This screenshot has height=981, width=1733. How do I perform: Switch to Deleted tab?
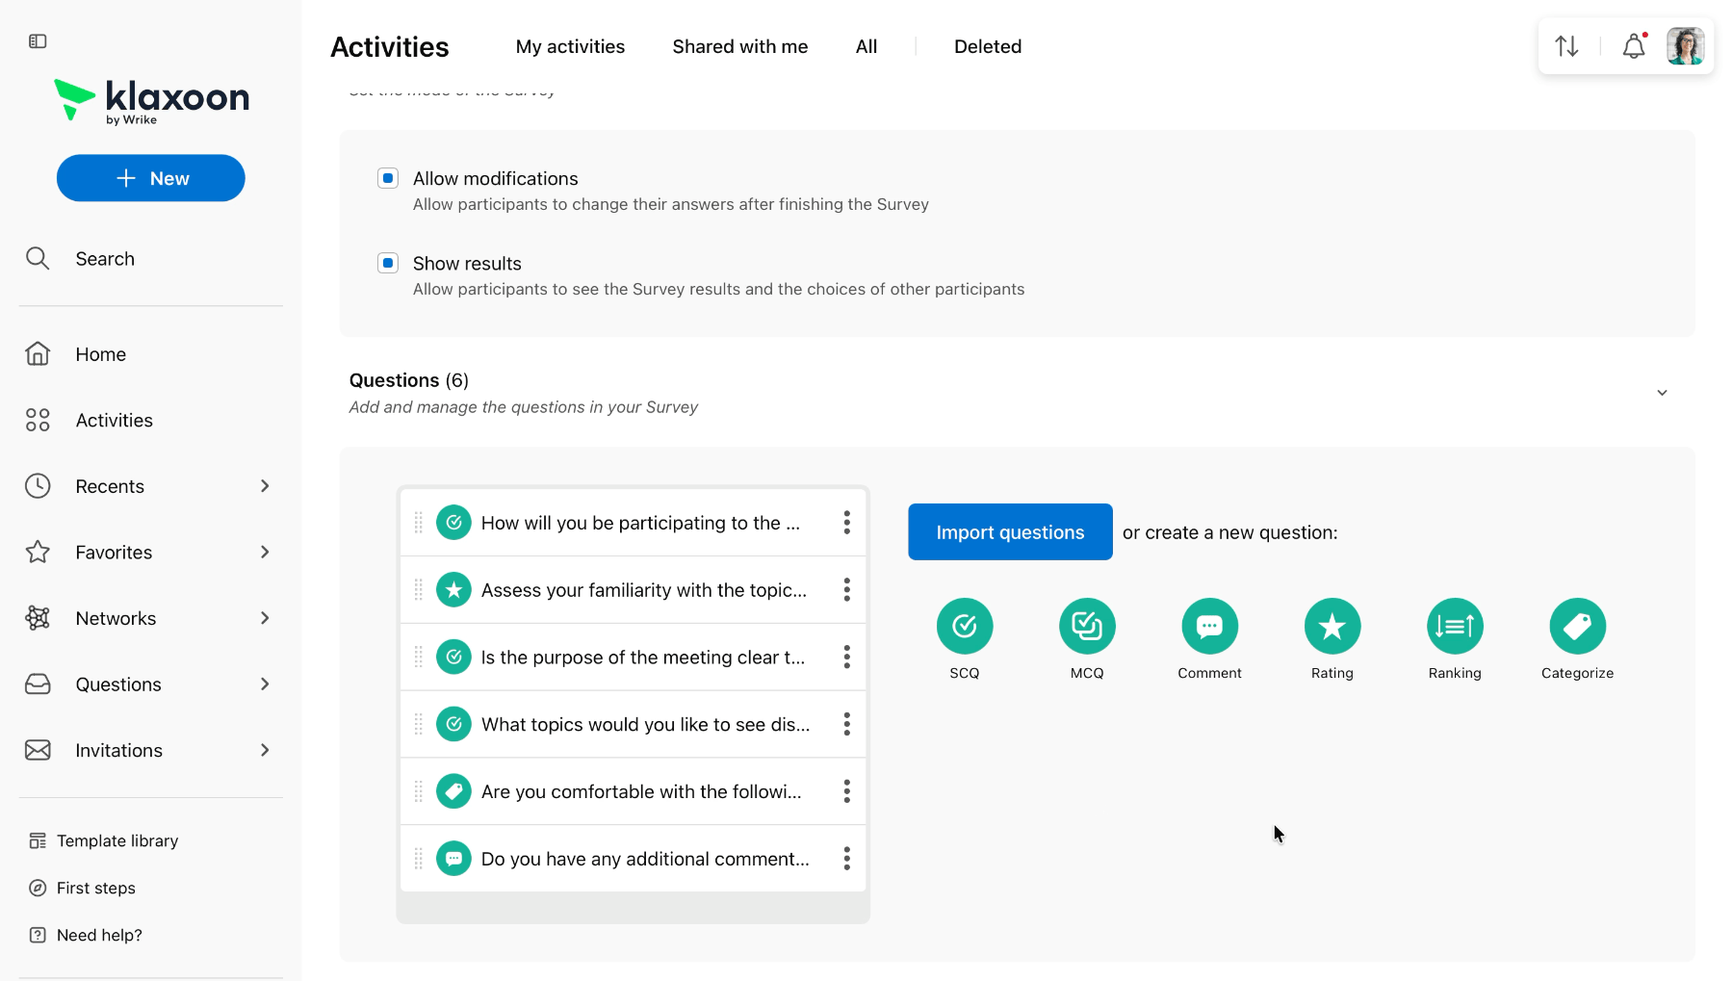(988, 46)
